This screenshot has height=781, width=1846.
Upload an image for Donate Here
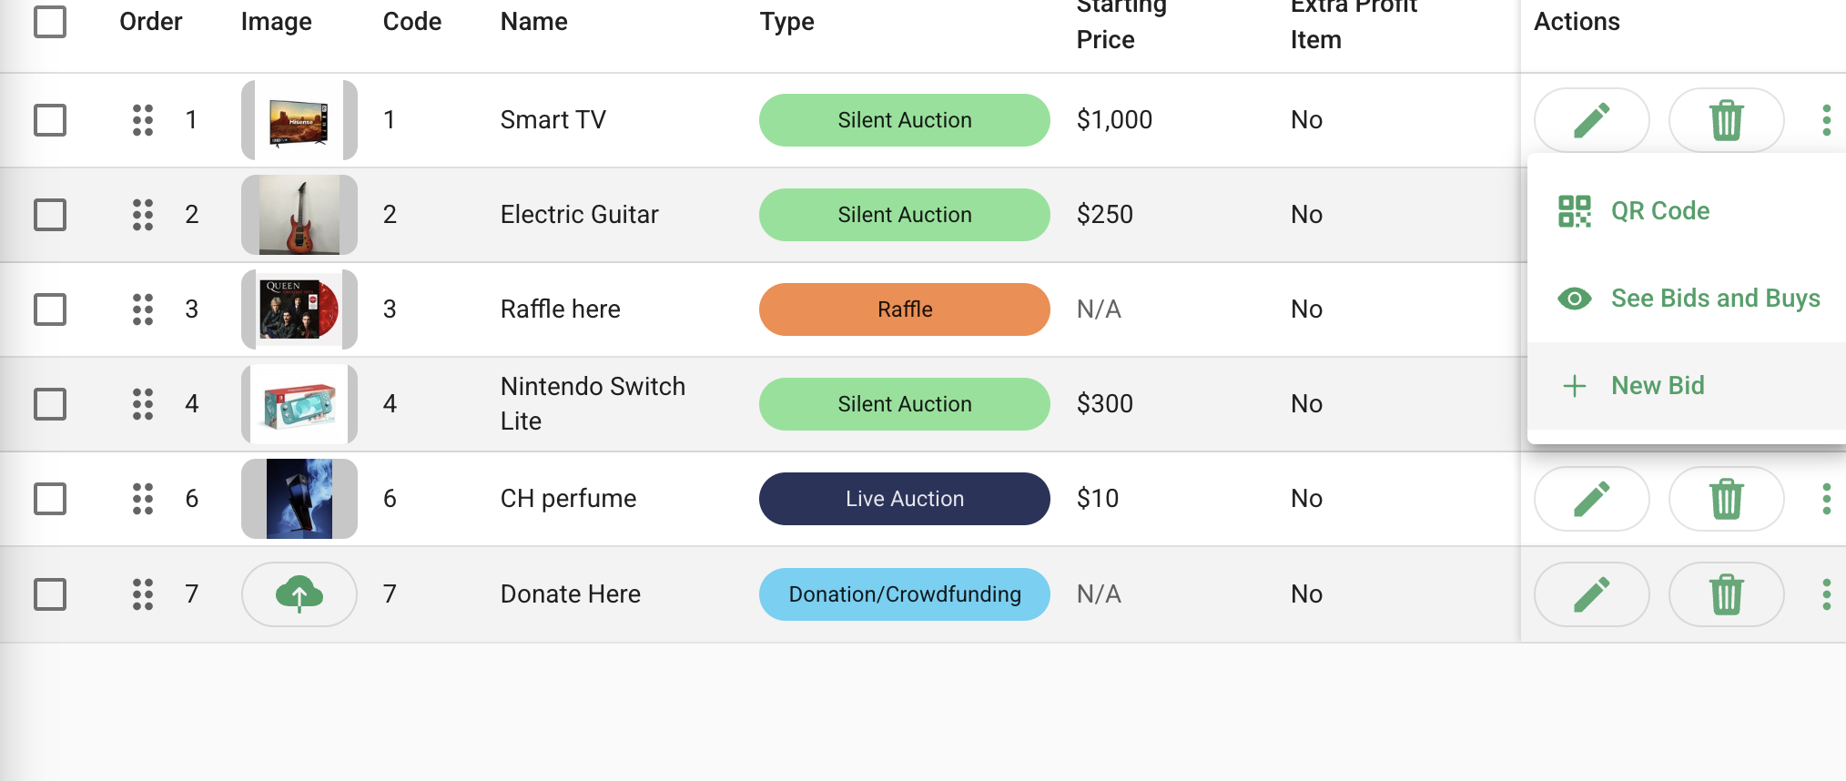pos(299,594)
